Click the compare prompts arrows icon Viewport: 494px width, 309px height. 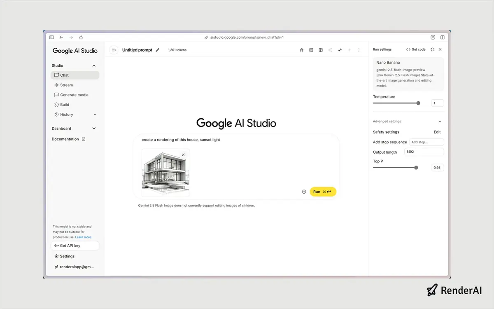tap(340, 49)
